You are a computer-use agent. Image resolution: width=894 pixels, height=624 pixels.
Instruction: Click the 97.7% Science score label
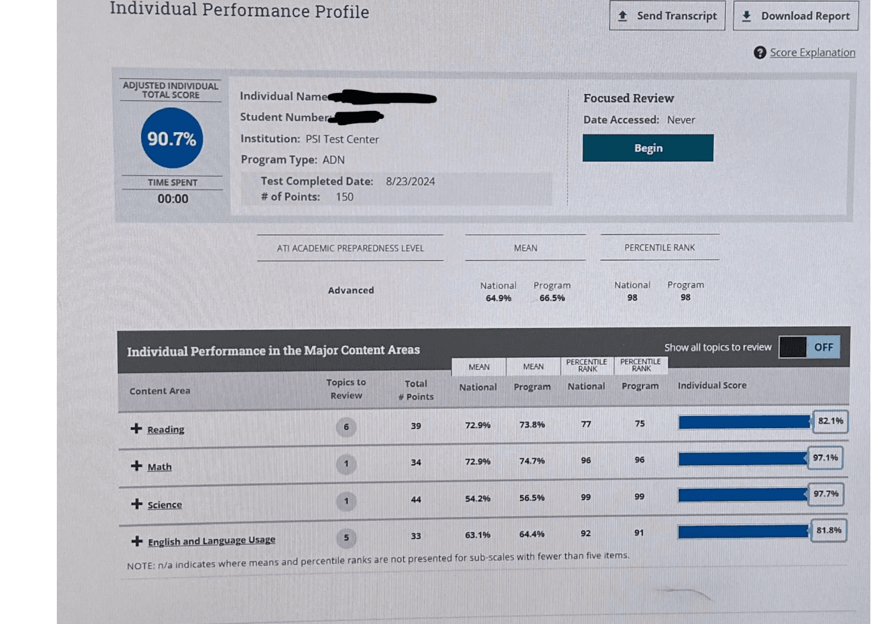click(826, 494)
